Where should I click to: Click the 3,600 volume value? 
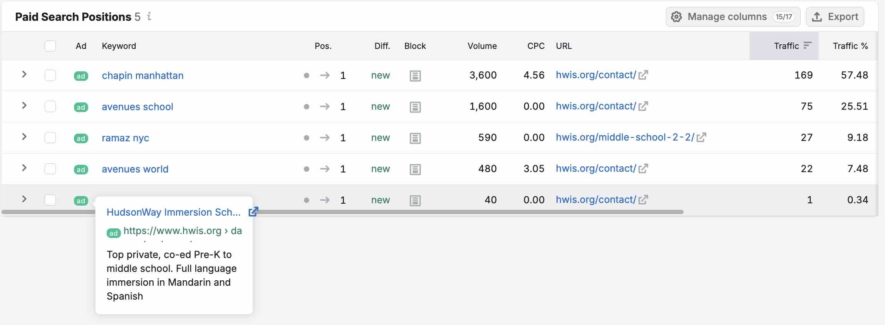coord(483,75)
